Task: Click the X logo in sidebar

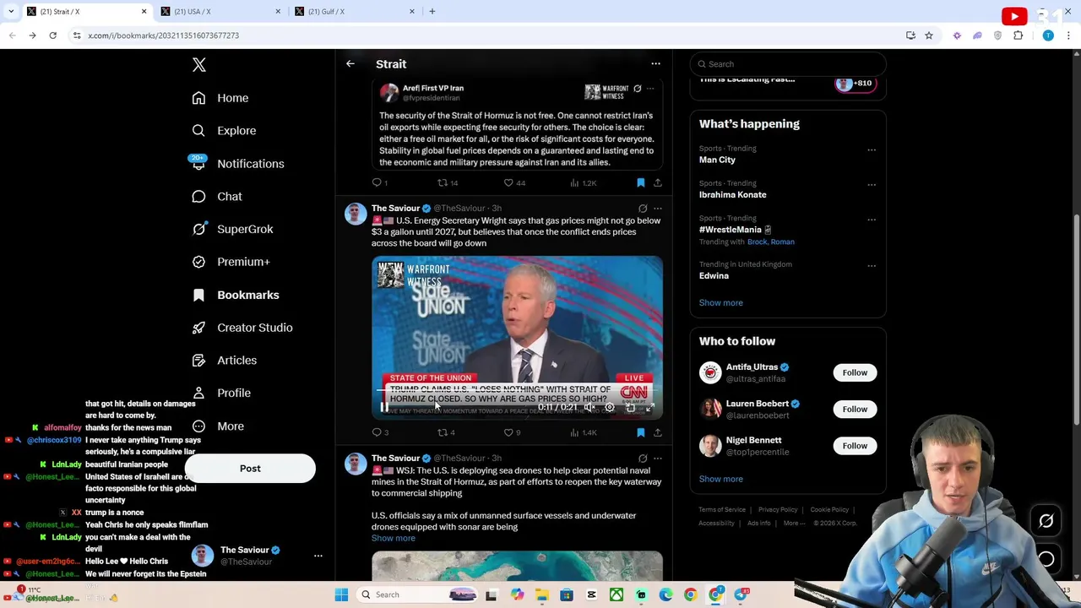Action: click(199, 65)
